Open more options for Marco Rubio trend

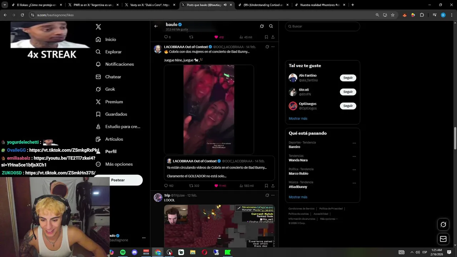[354, 170]
